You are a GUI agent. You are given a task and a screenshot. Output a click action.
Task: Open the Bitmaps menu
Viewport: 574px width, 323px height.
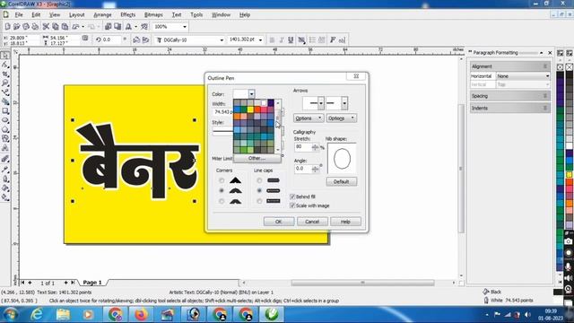(153, 15)
